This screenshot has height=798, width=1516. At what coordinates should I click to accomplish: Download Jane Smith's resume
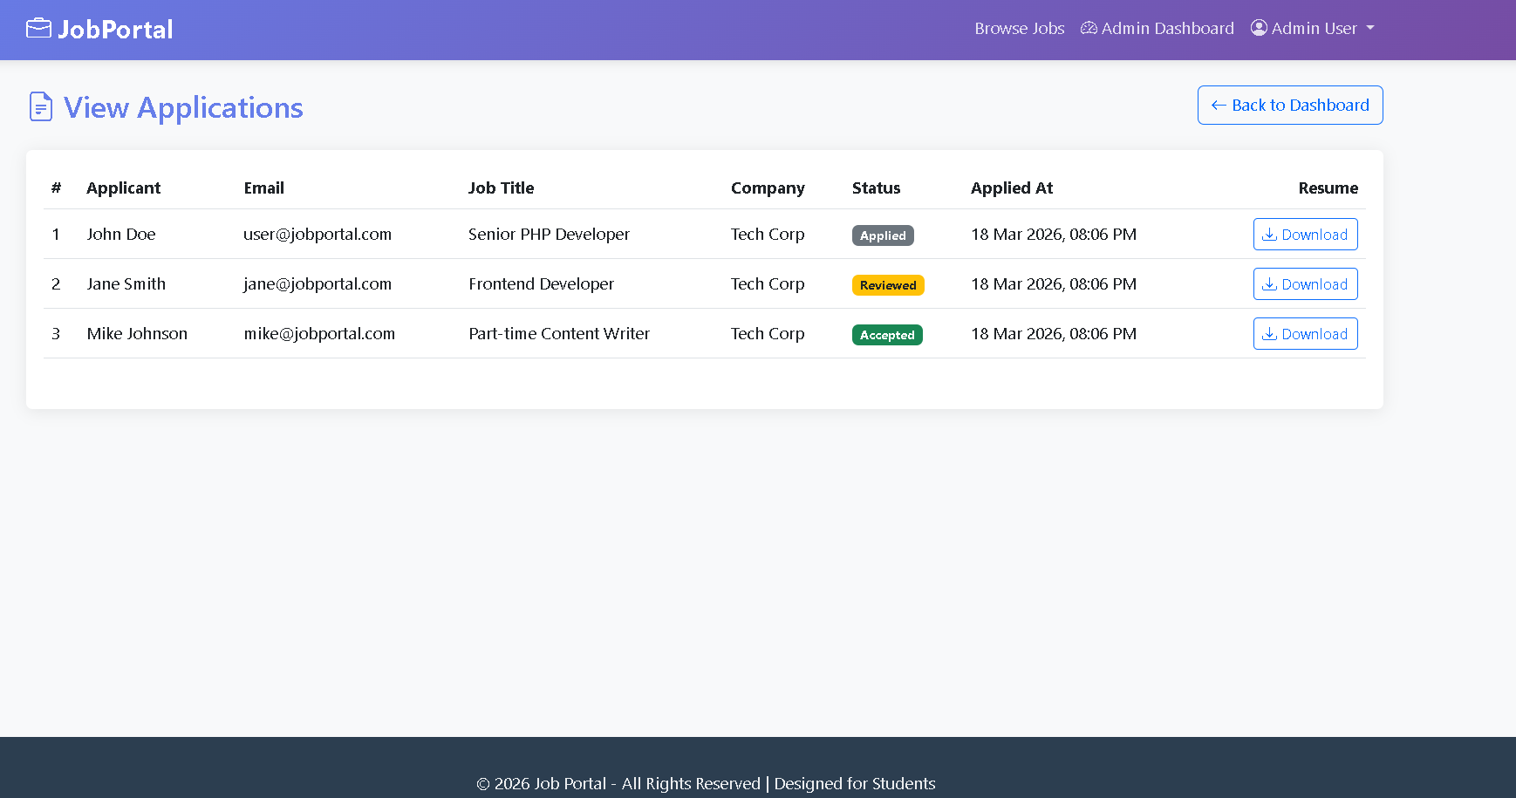coord(1305,284)
